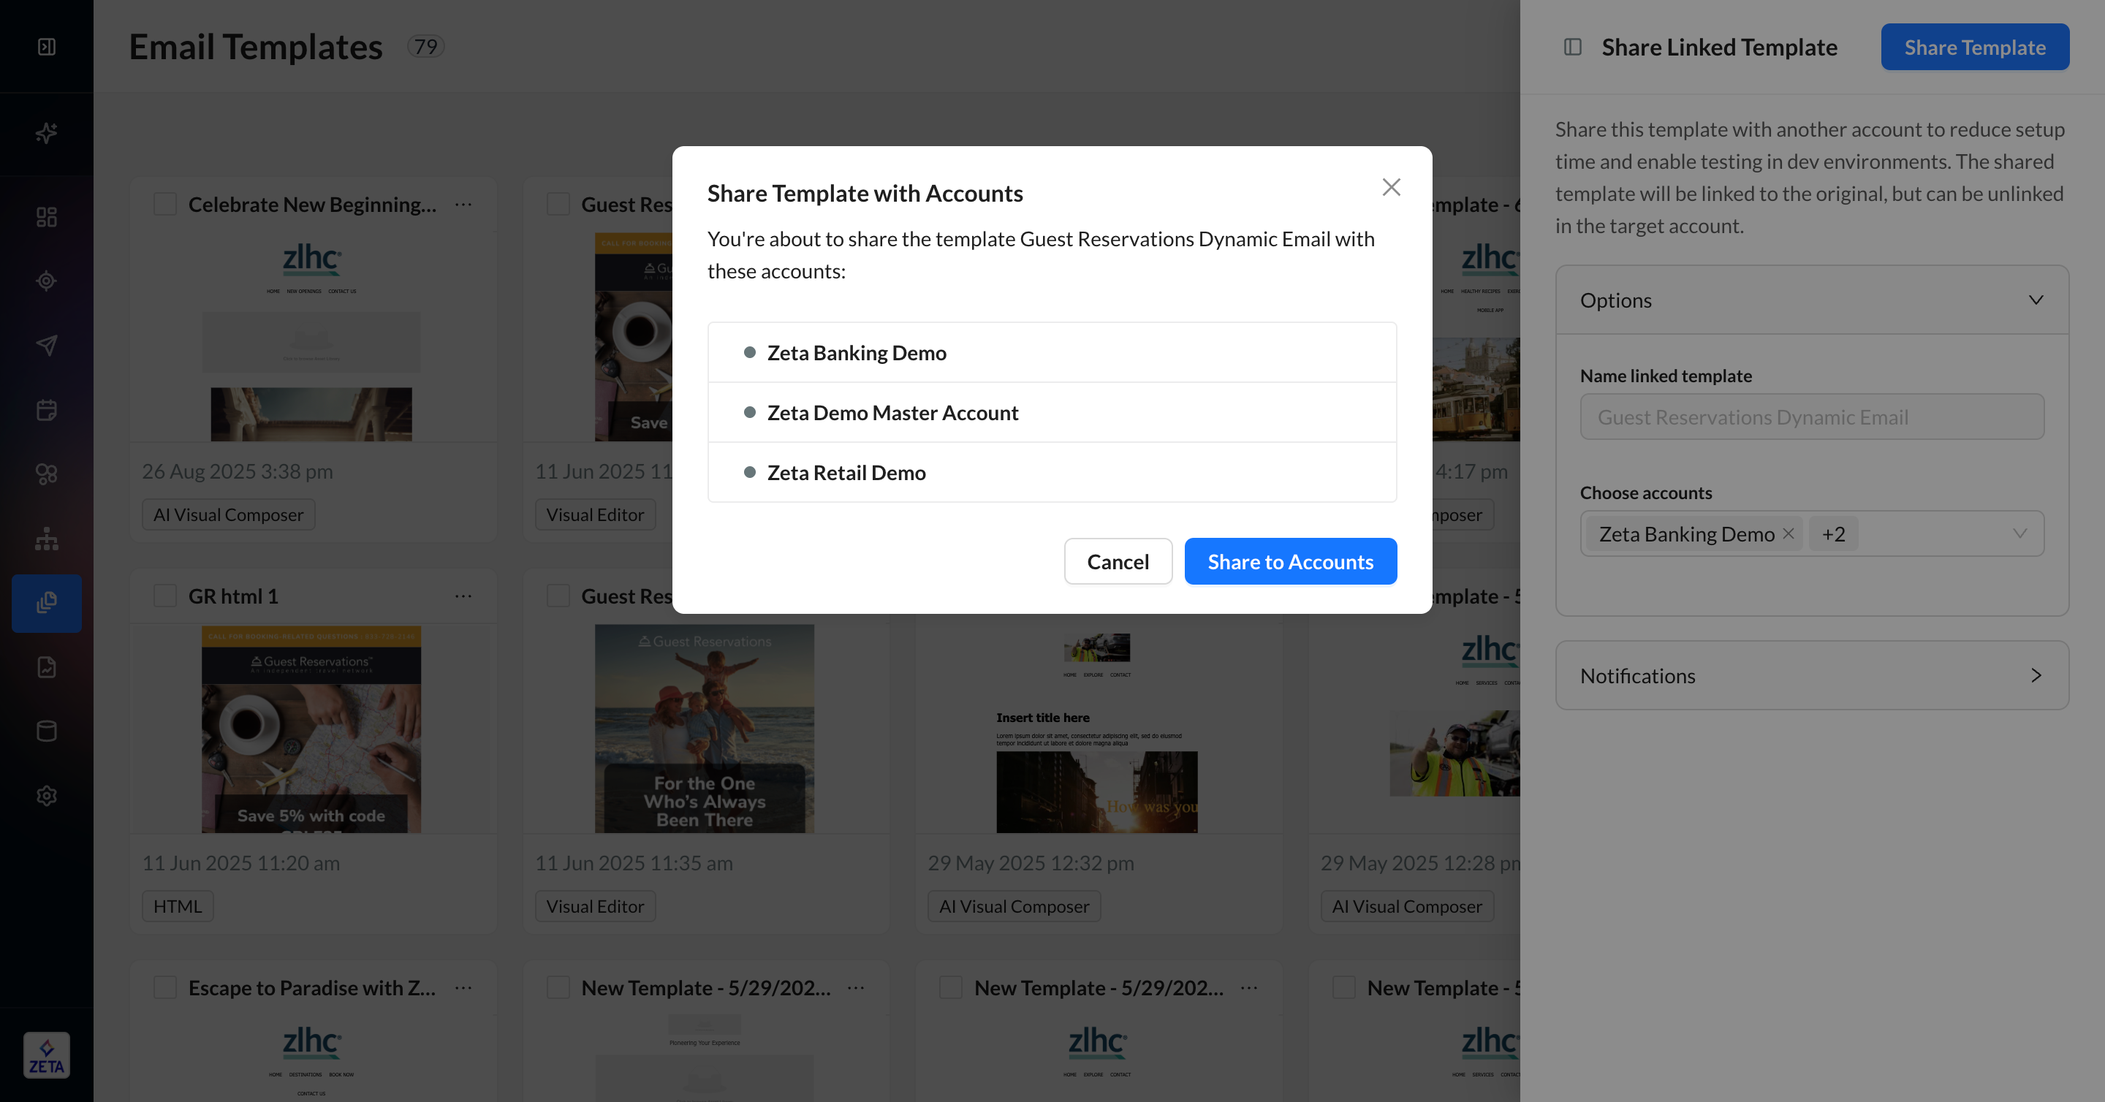Click the hierarchy org chart sidebar icon
Viewport: 2105px width, 1102px height.
pos(47,539)
